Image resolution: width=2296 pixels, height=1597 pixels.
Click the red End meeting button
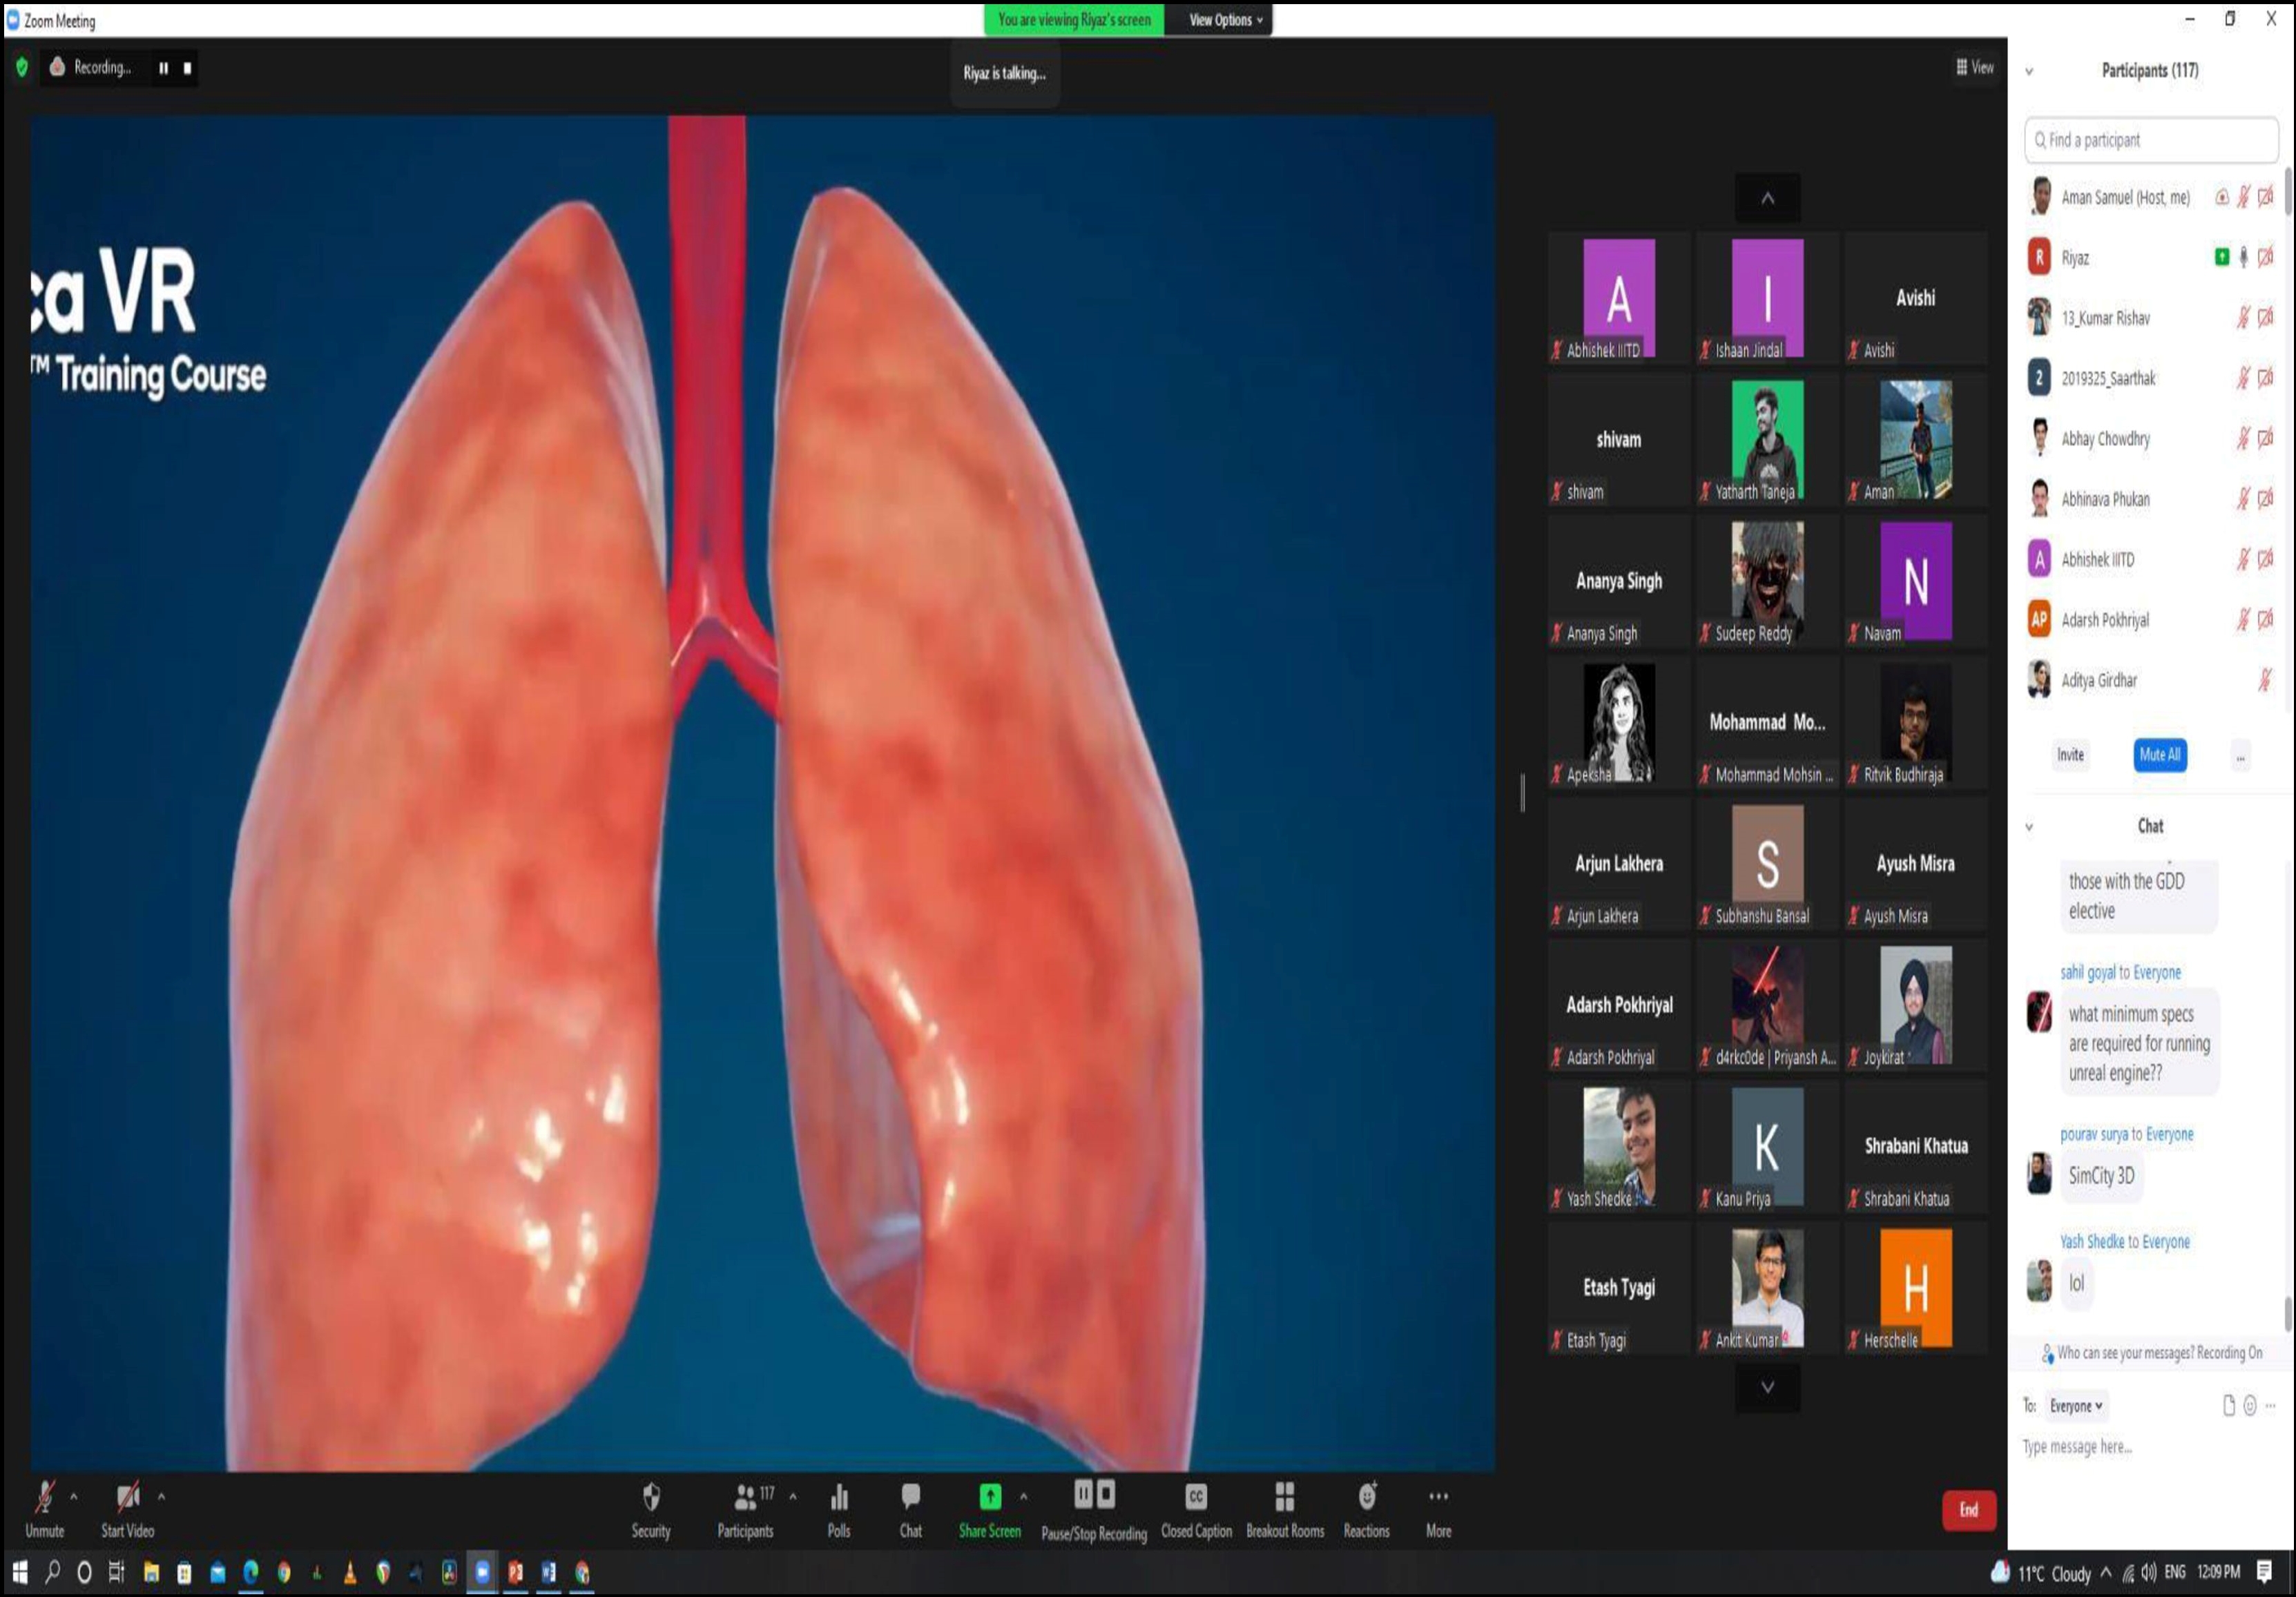[1968, 1510]
